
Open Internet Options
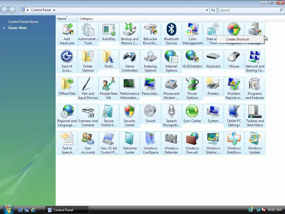[171, 61]
